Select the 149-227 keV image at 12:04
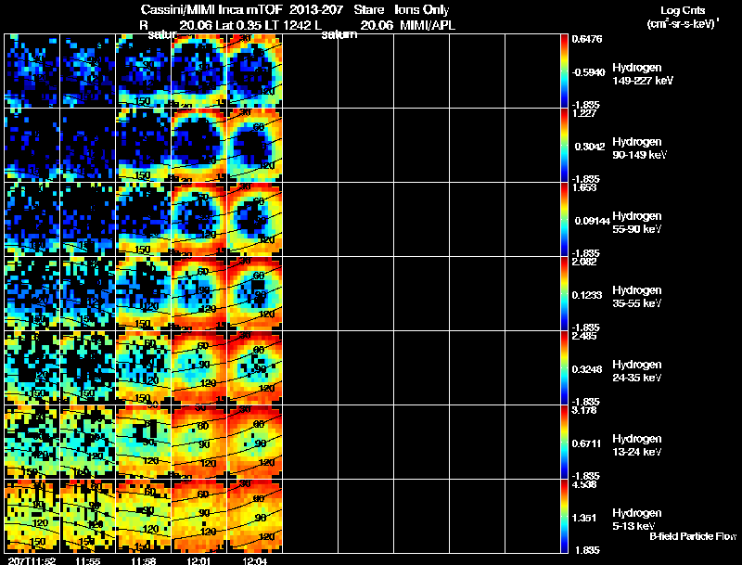This screenshot has height=565, width=742. coord(255,71)
